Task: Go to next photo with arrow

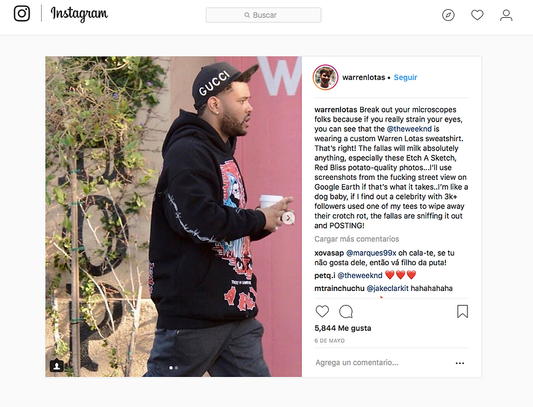Action: [288, 218]
